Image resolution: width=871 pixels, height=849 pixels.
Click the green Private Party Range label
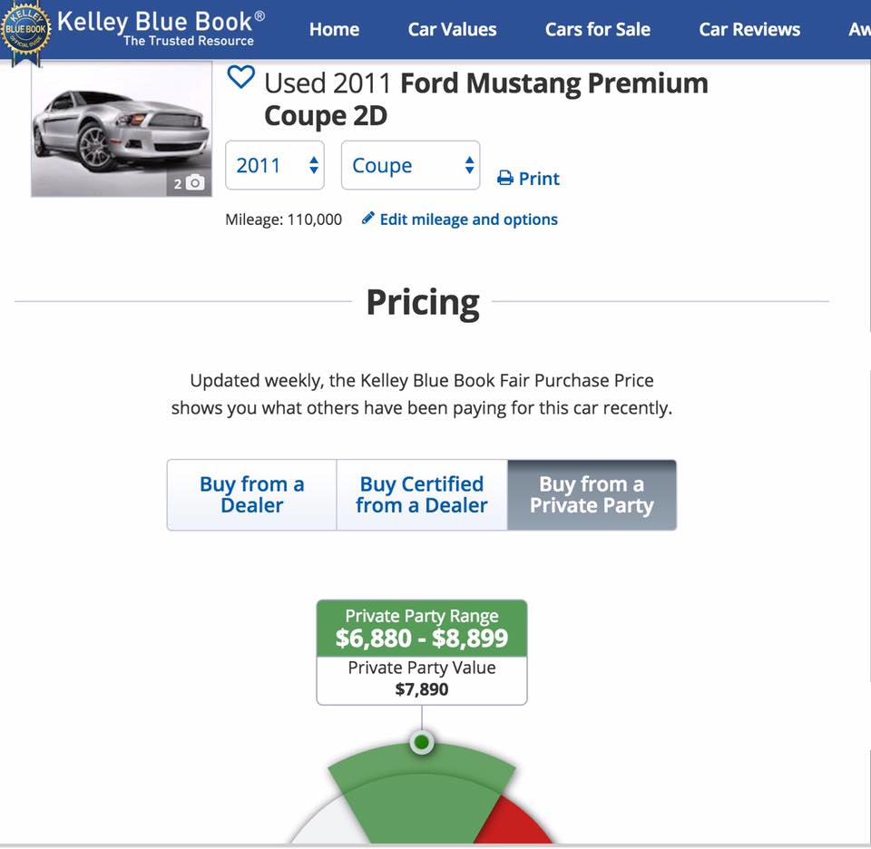[422, 628]
